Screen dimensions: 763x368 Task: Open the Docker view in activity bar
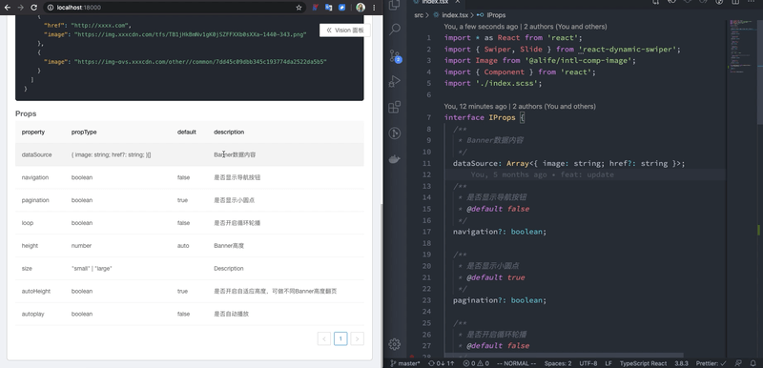[x=395, y=158]
